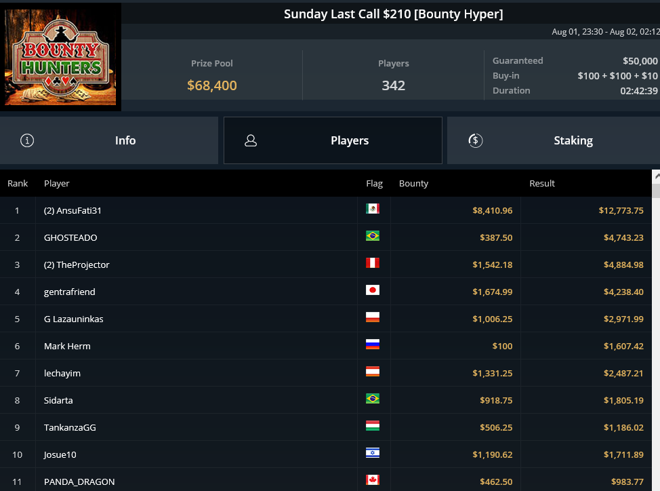Switch to the Players tab
Screen dimensions: 660x491
point(333,140)
